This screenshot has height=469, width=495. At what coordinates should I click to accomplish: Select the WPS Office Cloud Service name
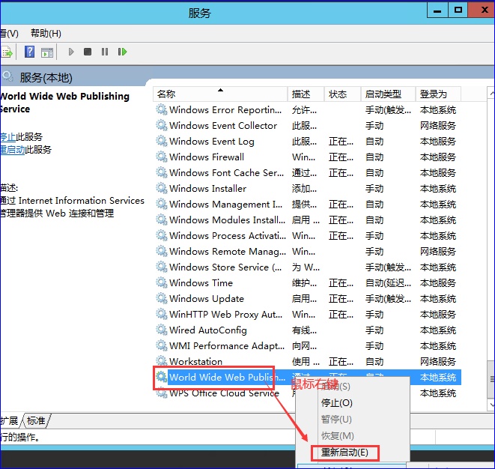click(x=224, y=393)
